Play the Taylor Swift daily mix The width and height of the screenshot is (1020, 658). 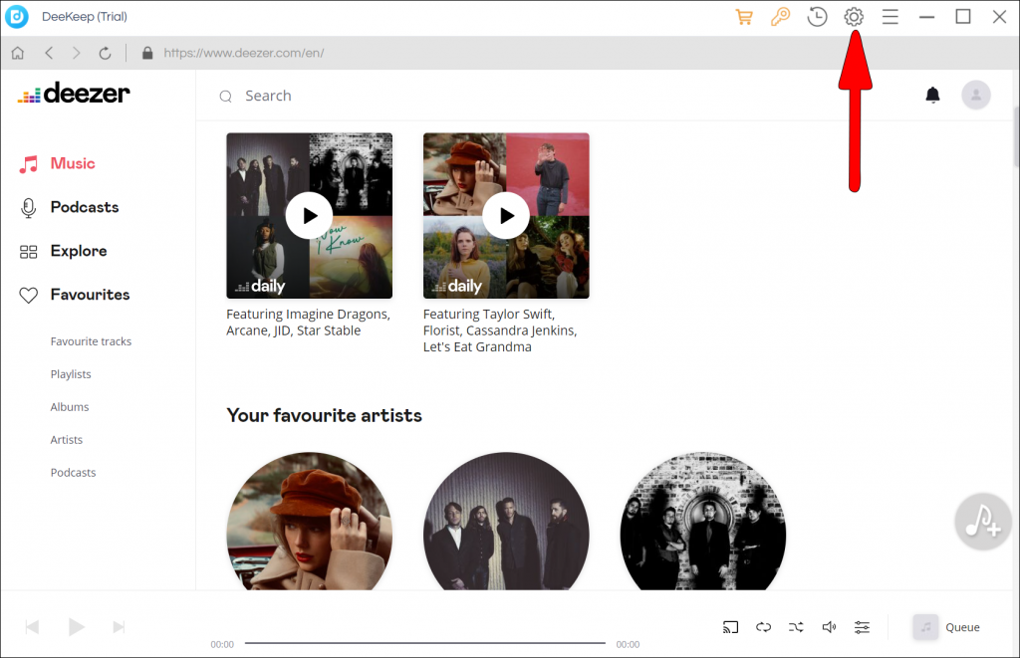coord(506,215)
